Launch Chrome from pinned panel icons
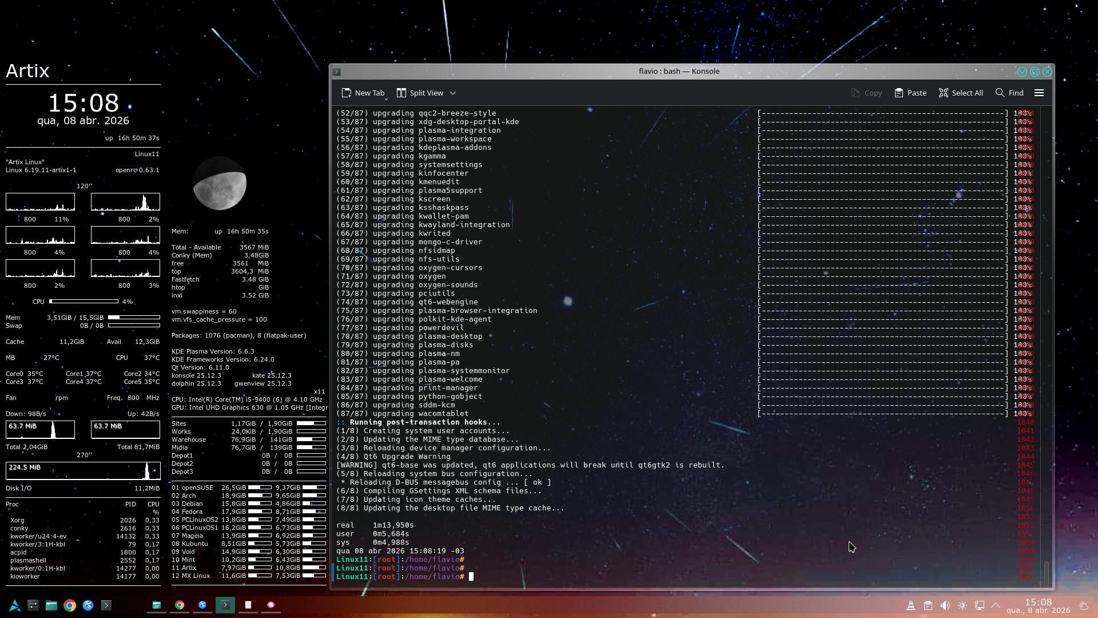The width and height of the screenshot is (1098, 618). point(70,605)
